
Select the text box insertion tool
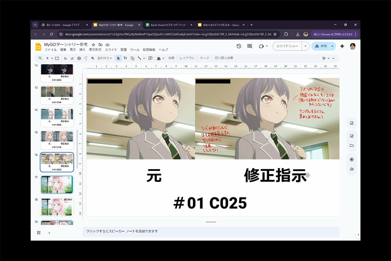coord(126,58)
